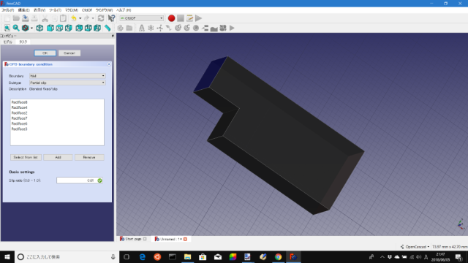Open the マクロ(M) menu

coord(72,10)
